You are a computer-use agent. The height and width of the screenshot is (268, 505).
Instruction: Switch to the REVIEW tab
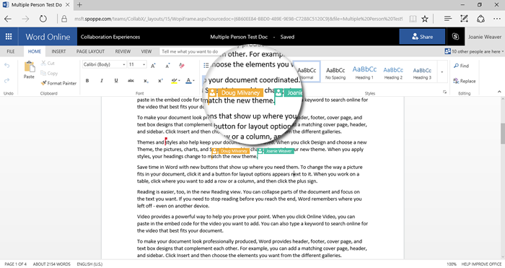coord(123,51)
